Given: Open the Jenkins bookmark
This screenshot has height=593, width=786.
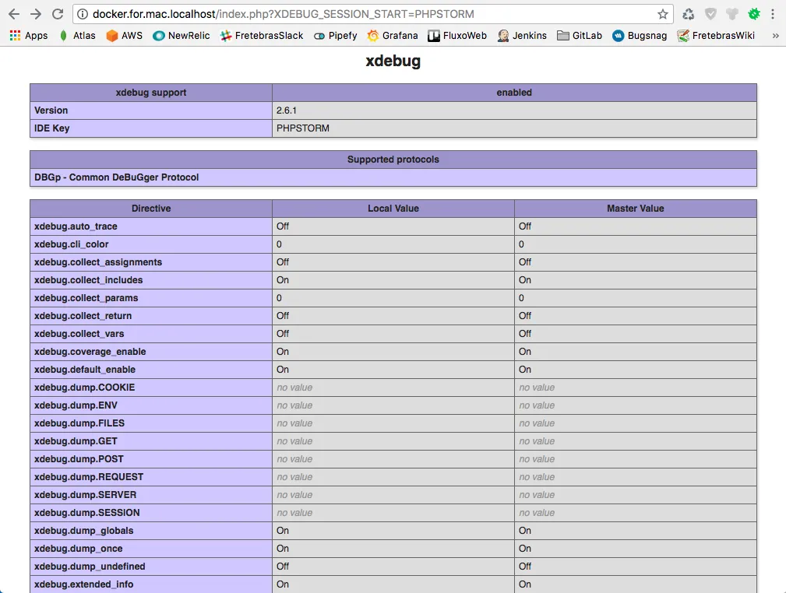Looking at the screenshot, I should (x=522, y=36).
